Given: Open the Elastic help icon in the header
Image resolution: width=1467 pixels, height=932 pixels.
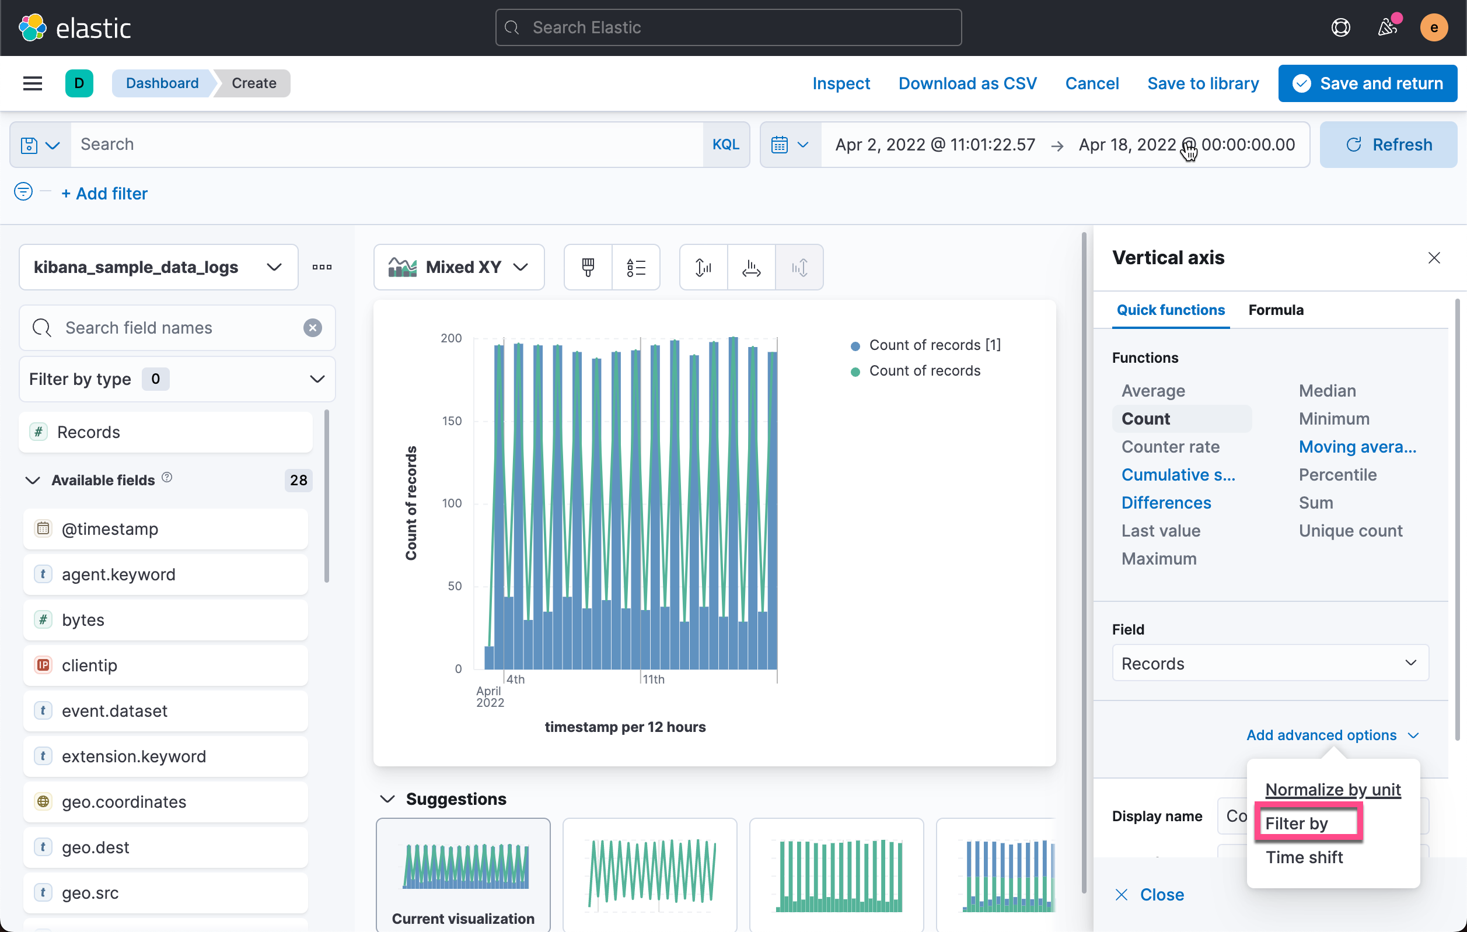Looking at the screenshot, I should point(1341,27).
